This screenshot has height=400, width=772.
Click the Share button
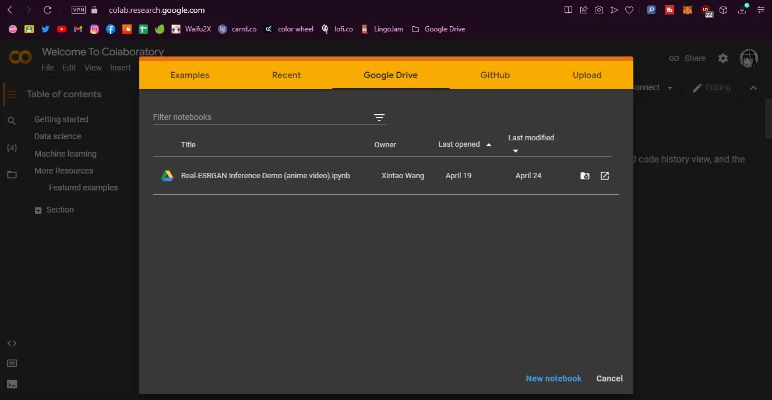(688, 58)
